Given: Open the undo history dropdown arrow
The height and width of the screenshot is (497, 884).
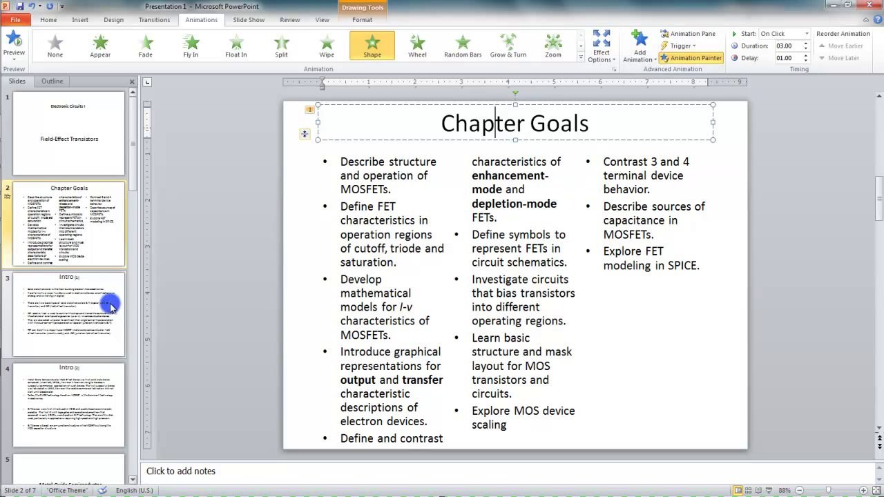Looking at the screenshot, I should tap(40, 6).
